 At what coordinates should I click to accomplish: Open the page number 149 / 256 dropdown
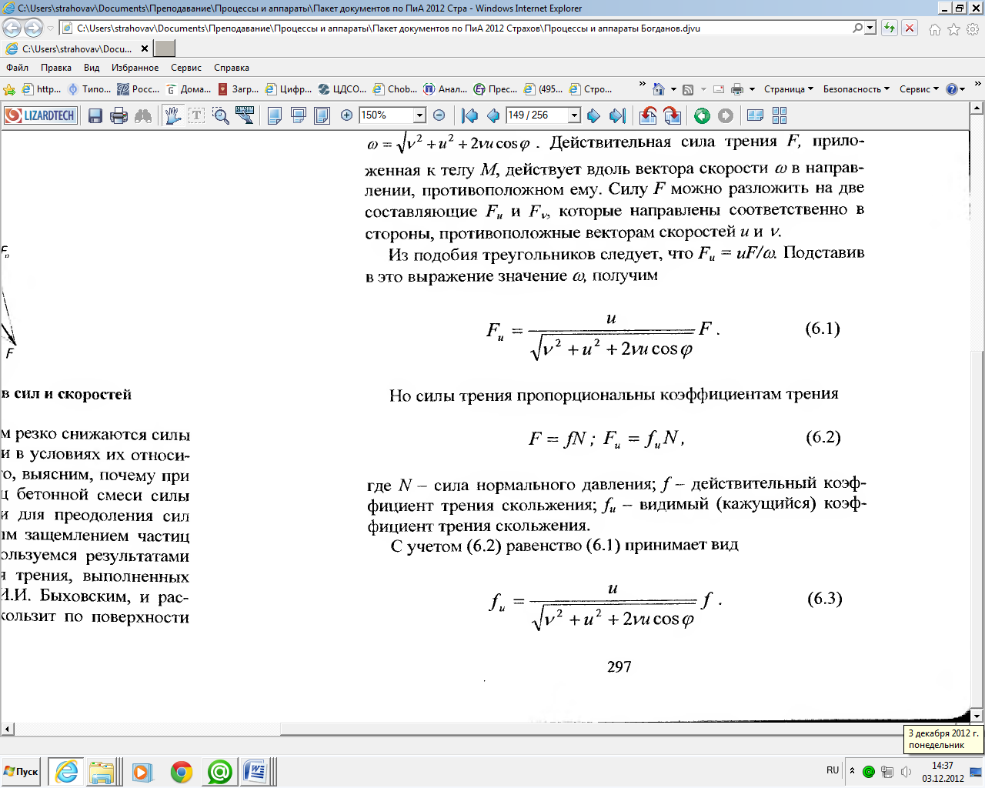click(574, 115)
